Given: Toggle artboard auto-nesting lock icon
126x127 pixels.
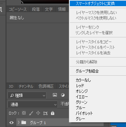Looking at the screenshot, I should point(45,113).
